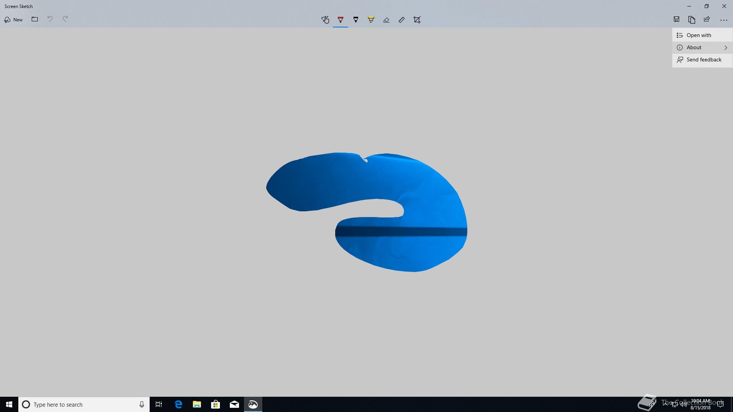
Task: Save the sketch with the disk icon
Action: point(676,19)
